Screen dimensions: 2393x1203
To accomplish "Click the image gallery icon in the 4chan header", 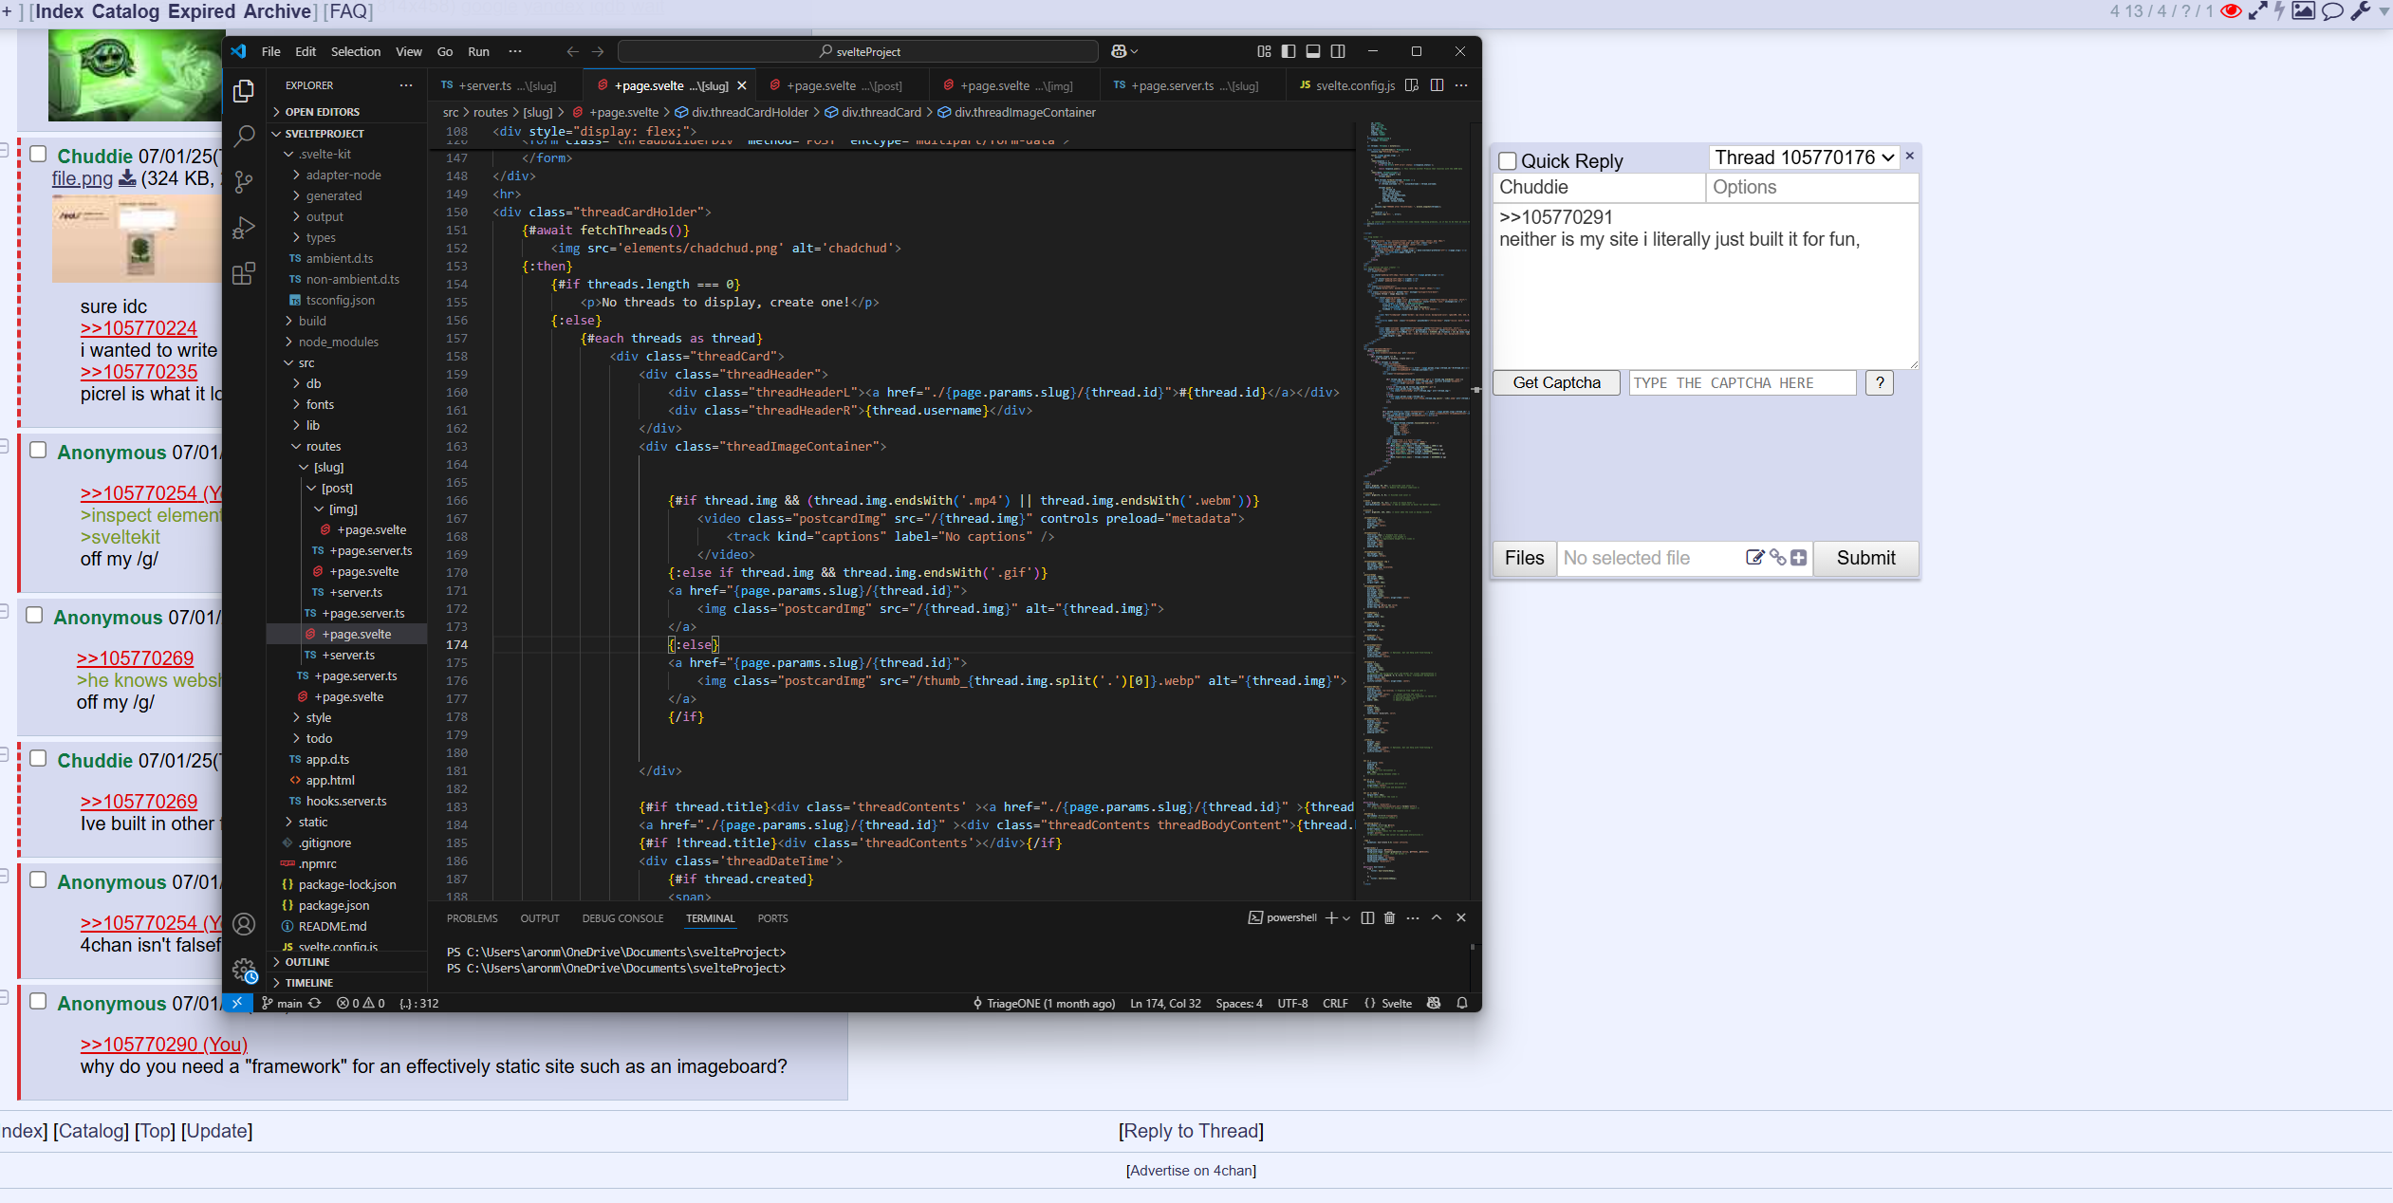I will [2303, 11].
